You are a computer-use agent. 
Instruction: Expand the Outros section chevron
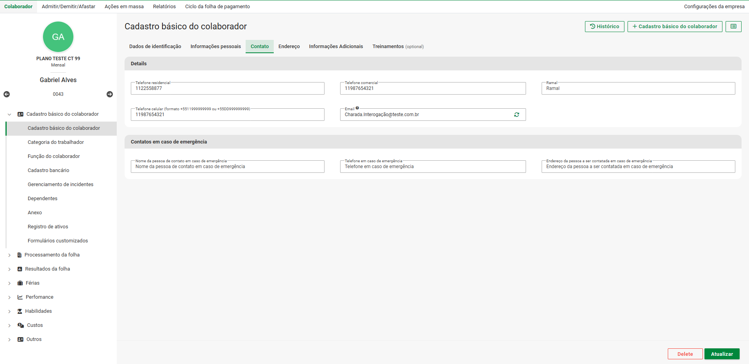coord(9,340)
